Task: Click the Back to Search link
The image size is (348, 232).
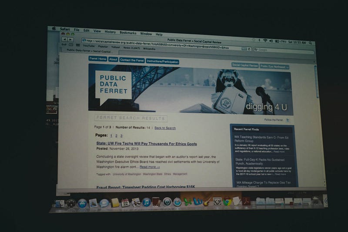Action: click(165, 128)
